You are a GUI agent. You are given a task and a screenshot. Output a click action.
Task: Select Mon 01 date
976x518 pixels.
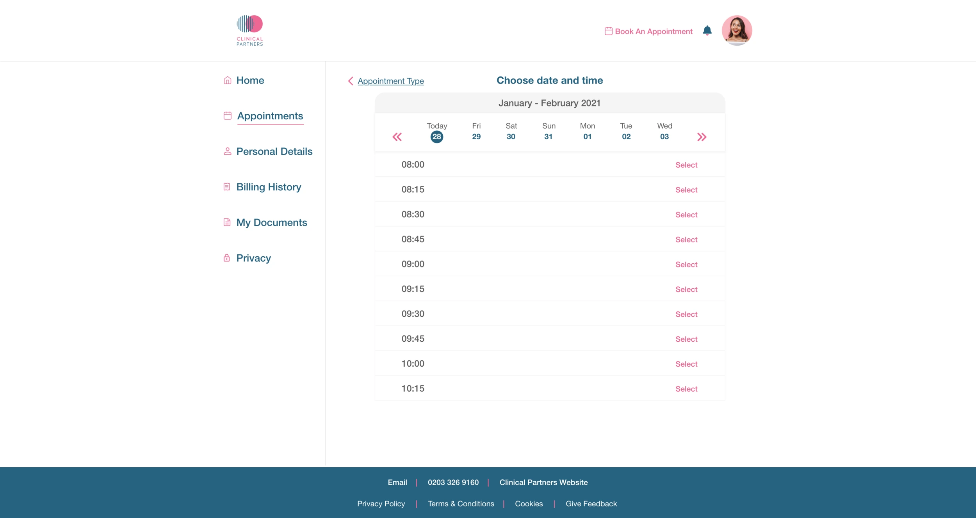[587, 131]
